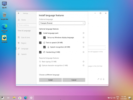Click the Cancel button

74,80
